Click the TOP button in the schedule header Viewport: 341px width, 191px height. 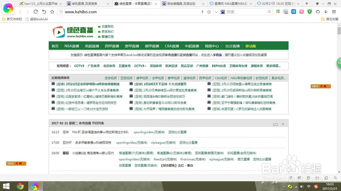(276, 124)
